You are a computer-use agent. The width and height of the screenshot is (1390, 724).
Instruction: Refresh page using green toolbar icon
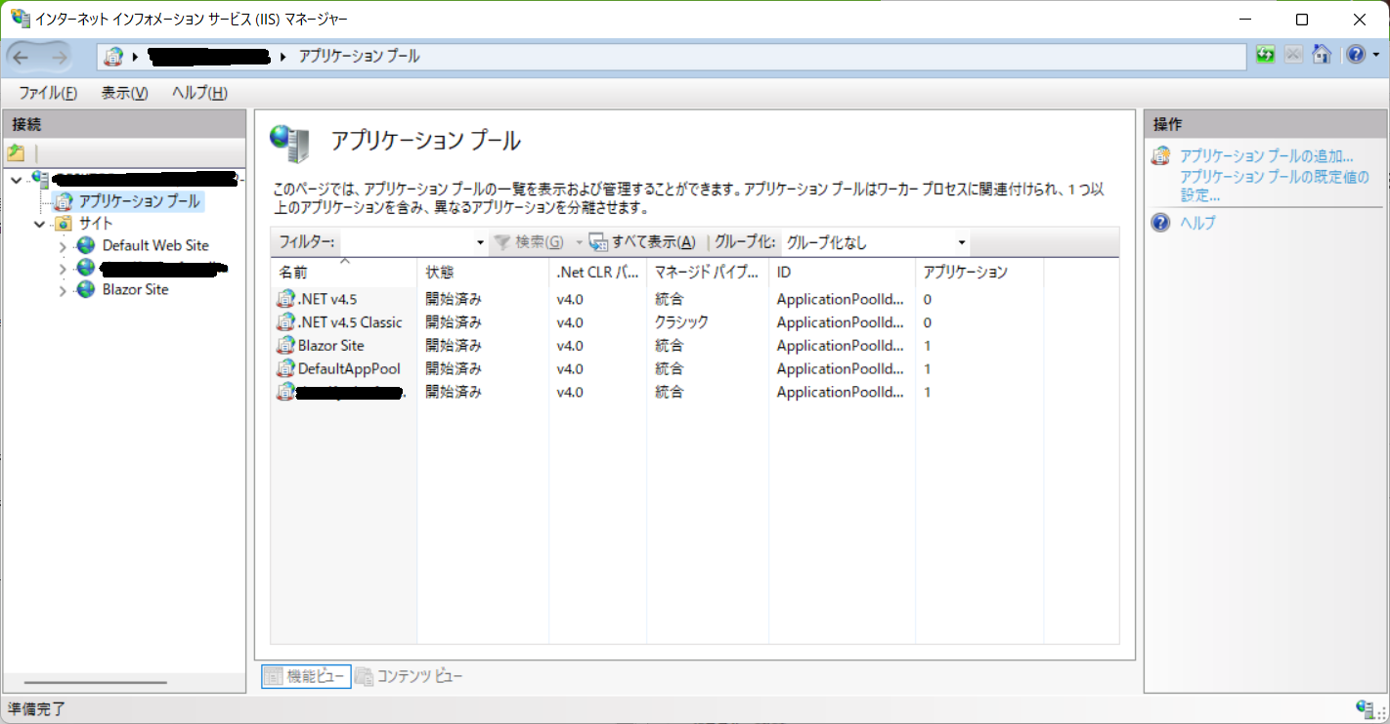coord(1266,55)
